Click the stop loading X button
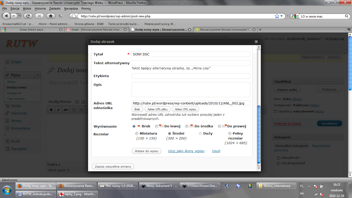352x198 pixels. pyautogui.click(x=39, y=16)
